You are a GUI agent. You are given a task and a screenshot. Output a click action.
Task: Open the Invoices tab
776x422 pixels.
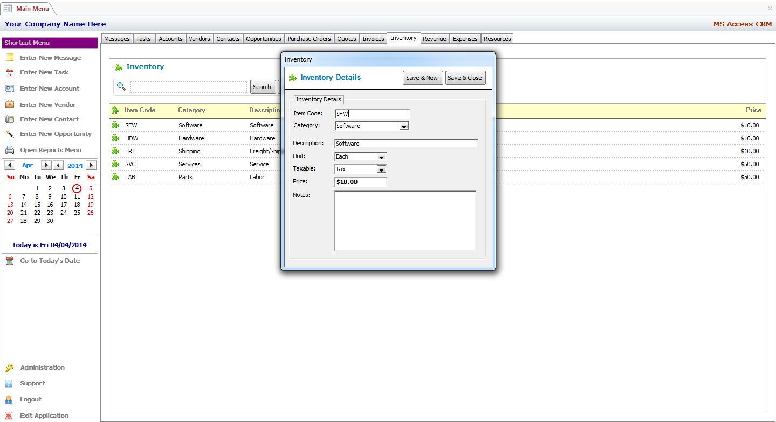click(373, 39)
